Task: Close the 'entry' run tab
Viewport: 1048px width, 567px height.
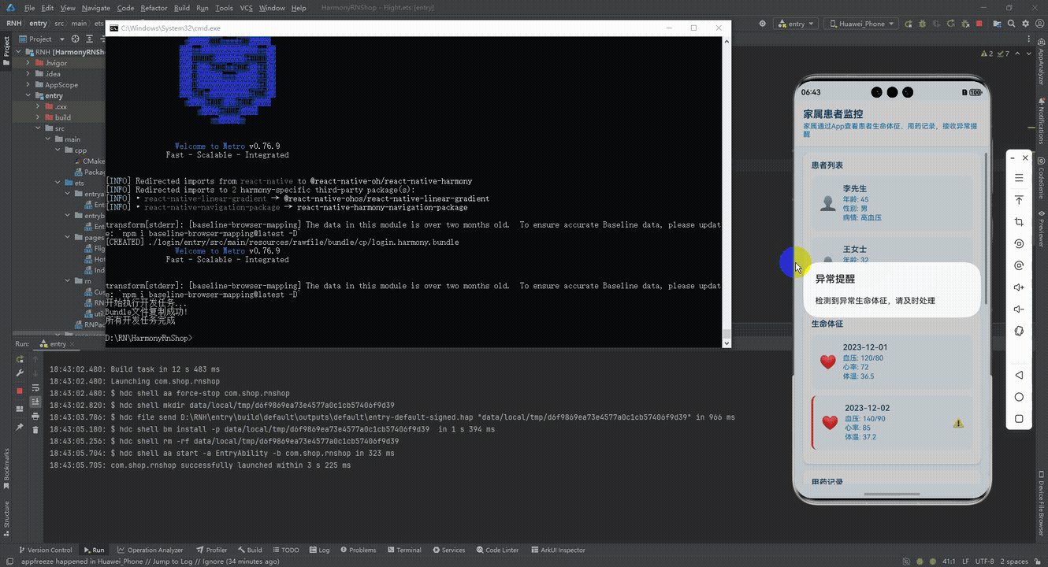Action: coord(73,344)
